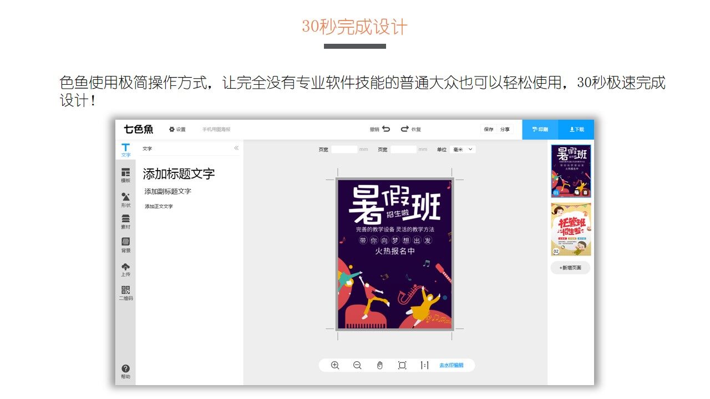Click the blue 下载 download button
710x399 pixels.
[x=576, y=129]
